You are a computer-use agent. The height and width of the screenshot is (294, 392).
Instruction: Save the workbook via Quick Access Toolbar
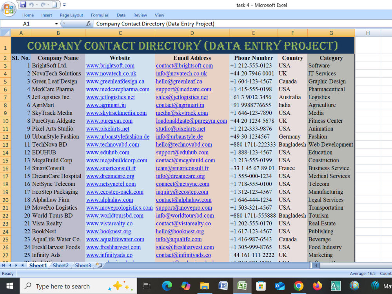tap(23, 4)
